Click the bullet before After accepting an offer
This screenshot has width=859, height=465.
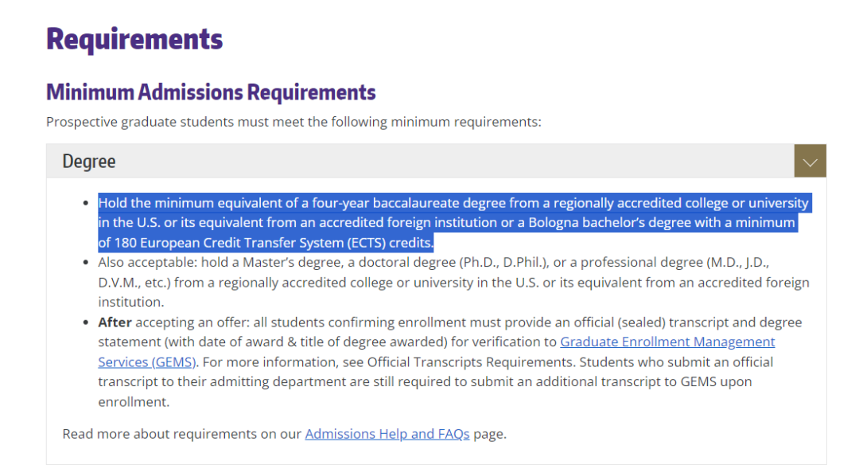pos(85,322)
